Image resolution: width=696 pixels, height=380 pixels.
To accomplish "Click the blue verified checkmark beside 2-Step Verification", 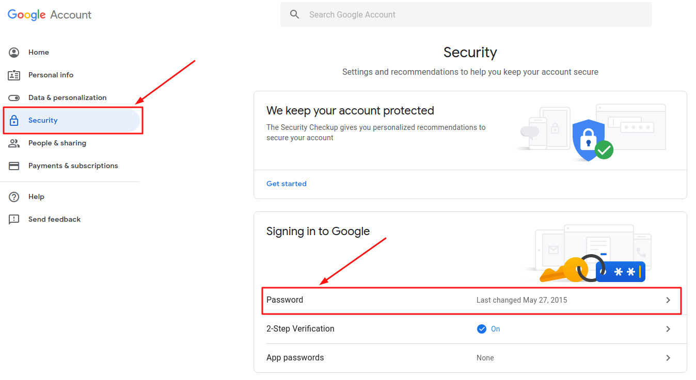I will coord(481,328).
